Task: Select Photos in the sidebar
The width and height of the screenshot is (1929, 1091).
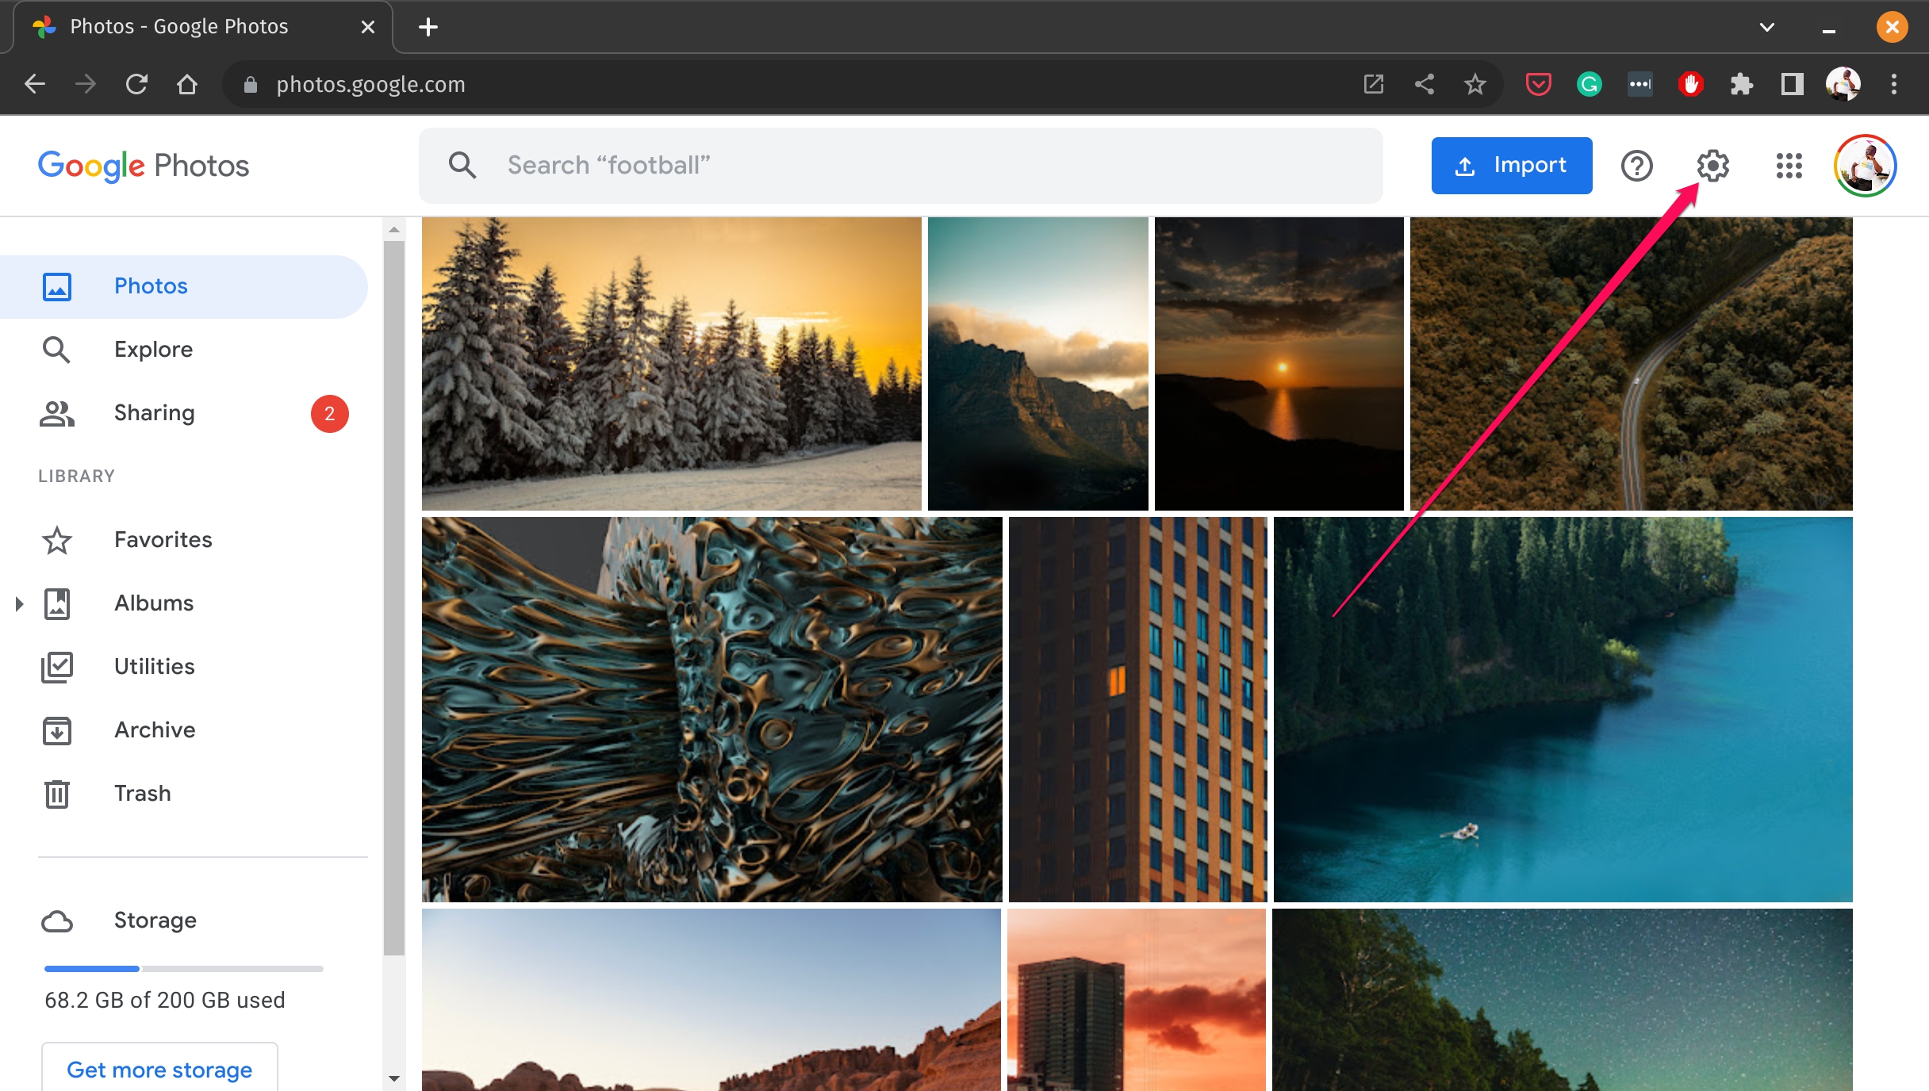Action: (x=184, y=286)
